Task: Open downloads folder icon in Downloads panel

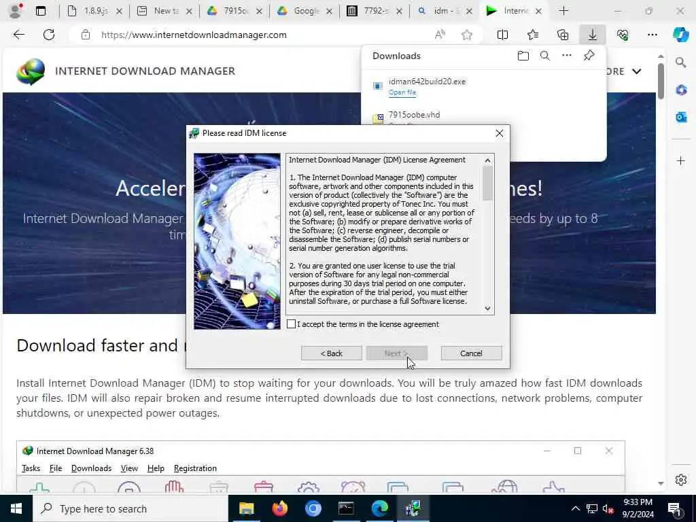Action: [523, 56]
